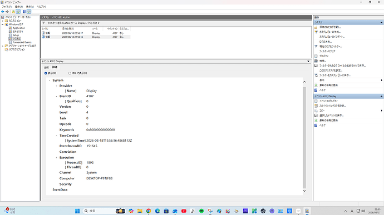Screen dimensions: 384x215
Task: Open the Forwarded Events log
Action: pyautogui.click(x=22, y=42)
